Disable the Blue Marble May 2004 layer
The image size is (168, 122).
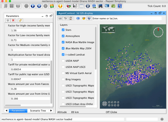63,48
